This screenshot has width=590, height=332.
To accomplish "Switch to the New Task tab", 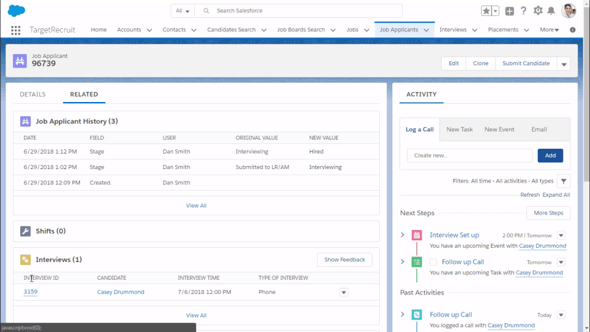I will click(460, 130).
